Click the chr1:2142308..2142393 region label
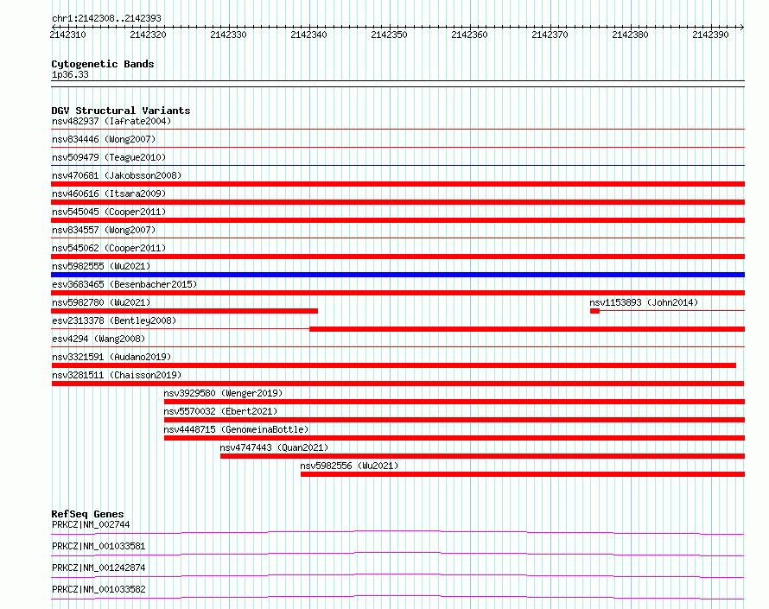 [106, 18]
